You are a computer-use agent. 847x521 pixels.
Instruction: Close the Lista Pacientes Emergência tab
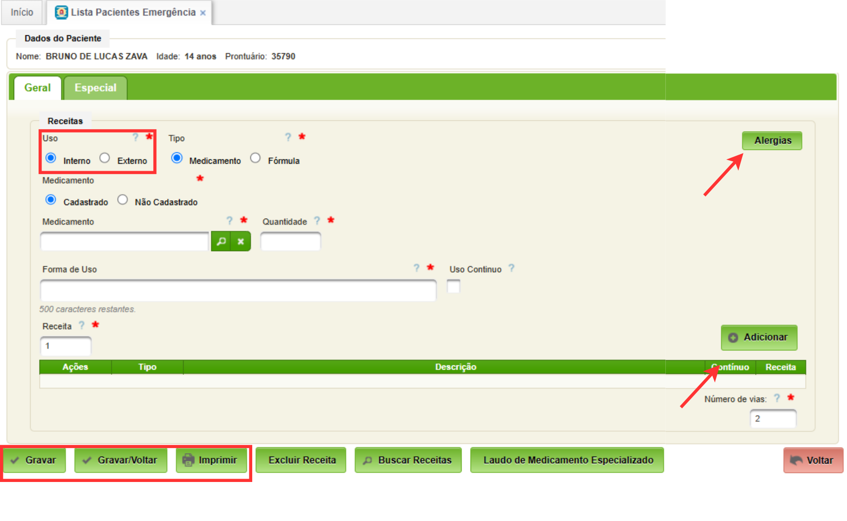(203, 13)
